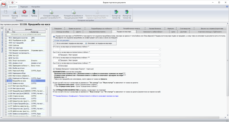The width and height of the screenshot is (229, 122).
Task: Click the save icon in quick access toolbar
Action: click(9, 3)
